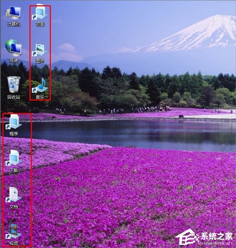Screen dimensions: 236x248
Task: Click the 网络 label text
Action: point(14,60)
